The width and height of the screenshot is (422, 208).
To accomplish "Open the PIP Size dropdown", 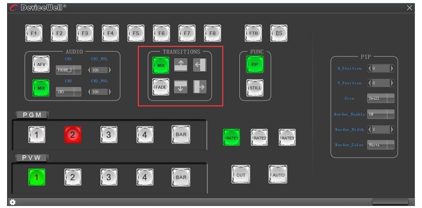I will (380, 98).
